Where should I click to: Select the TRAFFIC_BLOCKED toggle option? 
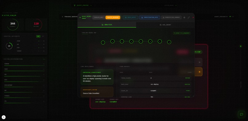[113, 18]
